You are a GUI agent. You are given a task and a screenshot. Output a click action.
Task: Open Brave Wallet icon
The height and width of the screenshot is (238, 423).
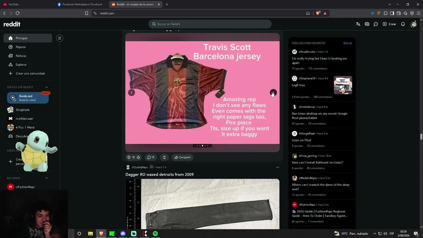tap(399, 13)
